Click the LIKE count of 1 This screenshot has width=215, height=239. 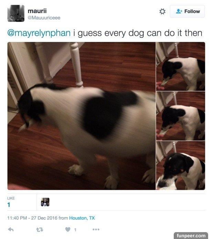pyautogui.click(x=9, y=205)
